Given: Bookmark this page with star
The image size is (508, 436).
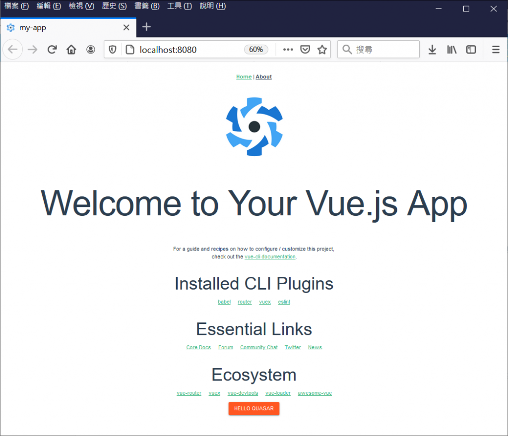Looking at the screenshot, I should point(322,50).
